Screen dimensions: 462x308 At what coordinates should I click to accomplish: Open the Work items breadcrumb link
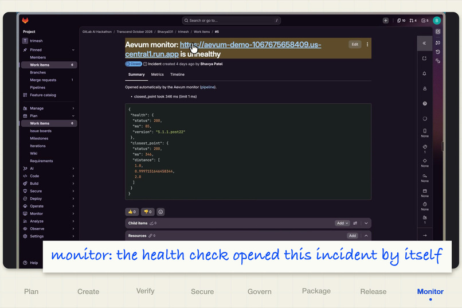(202, 32)
